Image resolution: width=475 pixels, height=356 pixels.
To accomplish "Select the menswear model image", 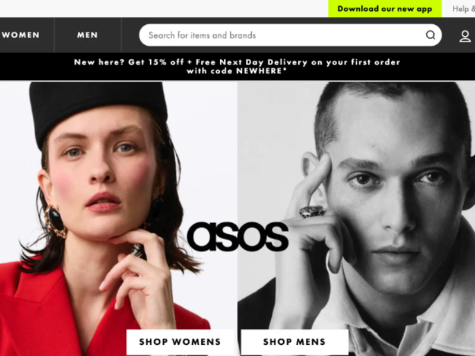I will (x=356, y=218).
